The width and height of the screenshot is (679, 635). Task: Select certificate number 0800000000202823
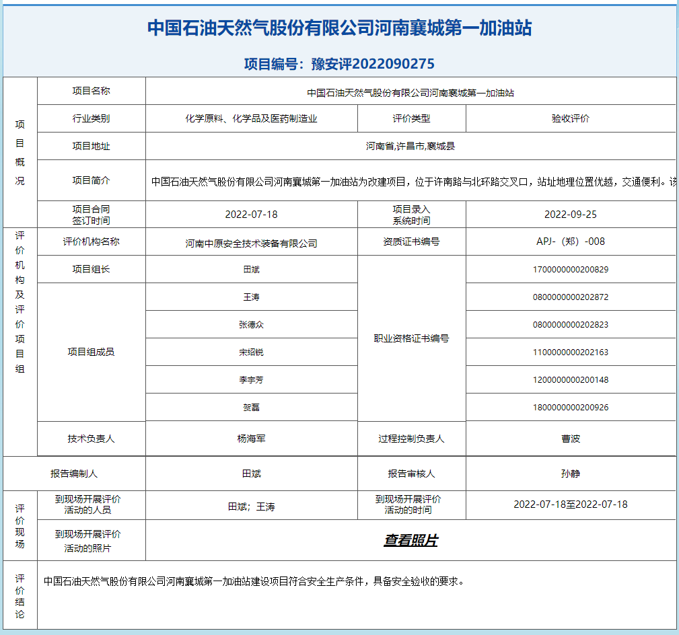coord(570,325)
